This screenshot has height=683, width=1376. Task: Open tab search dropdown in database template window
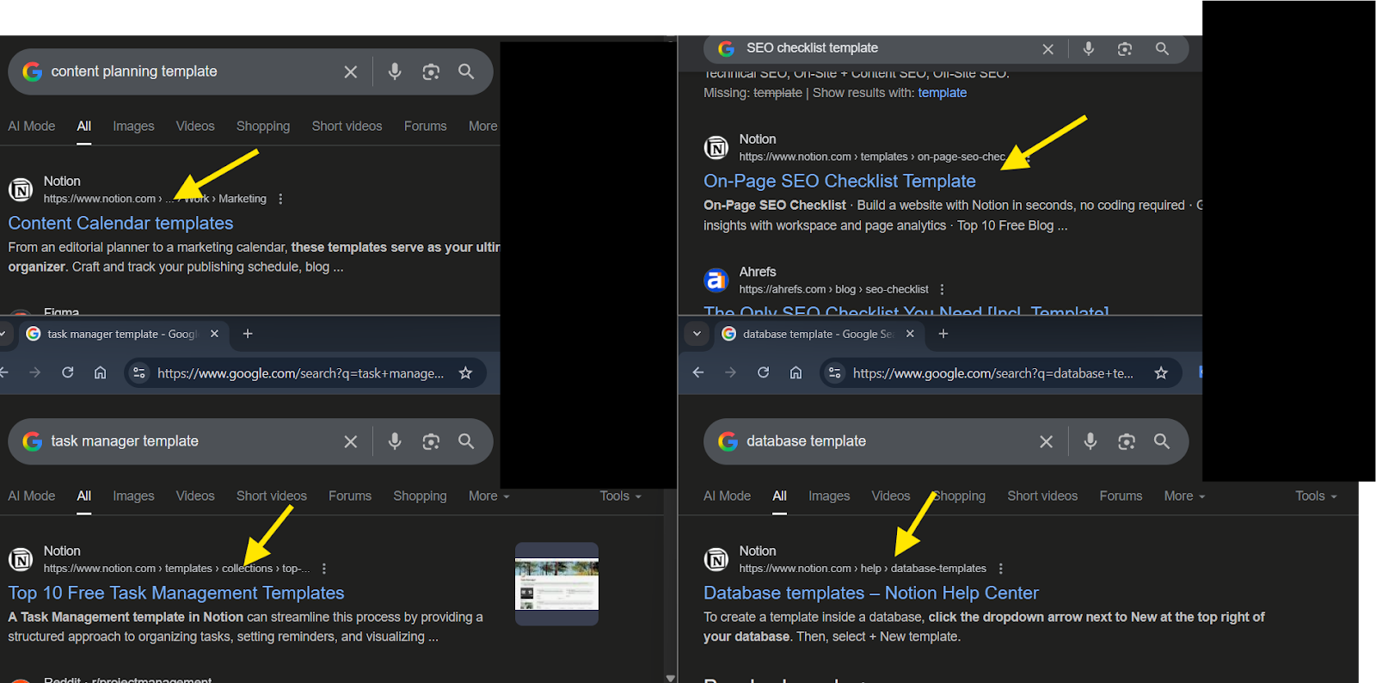[x=697, y=334]
